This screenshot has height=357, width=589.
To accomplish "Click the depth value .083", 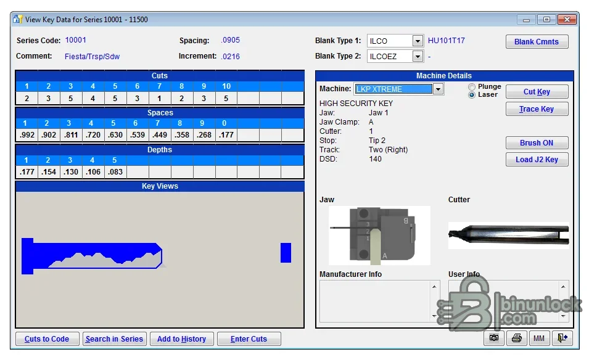I will (x=115, y=172).
